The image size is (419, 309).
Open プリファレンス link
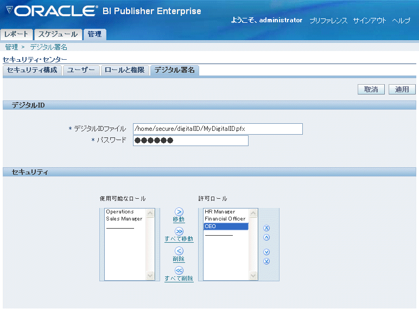328,20
